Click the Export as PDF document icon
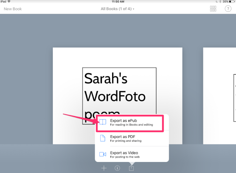This screenshot has height=173, width=236. click(x=103, y=138)
